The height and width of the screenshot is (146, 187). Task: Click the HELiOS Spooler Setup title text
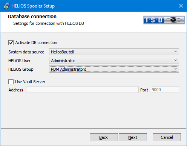point(33,6)
